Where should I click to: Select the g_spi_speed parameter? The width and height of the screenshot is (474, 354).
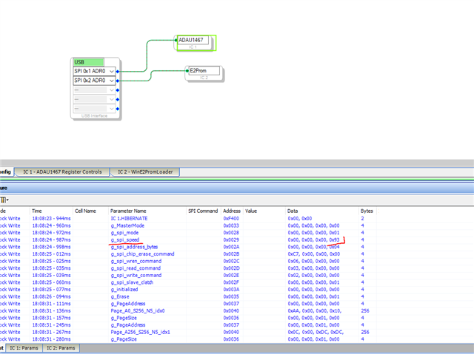[125, 239]
